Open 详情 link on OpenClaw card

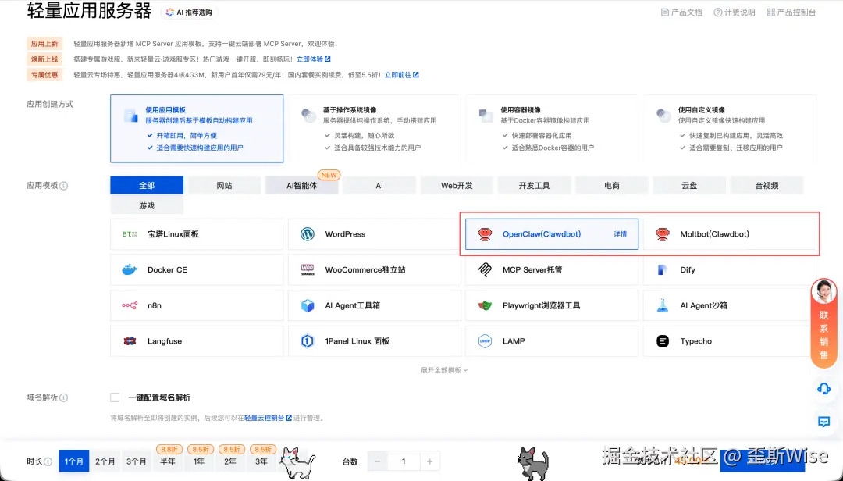tap(620, 234)
